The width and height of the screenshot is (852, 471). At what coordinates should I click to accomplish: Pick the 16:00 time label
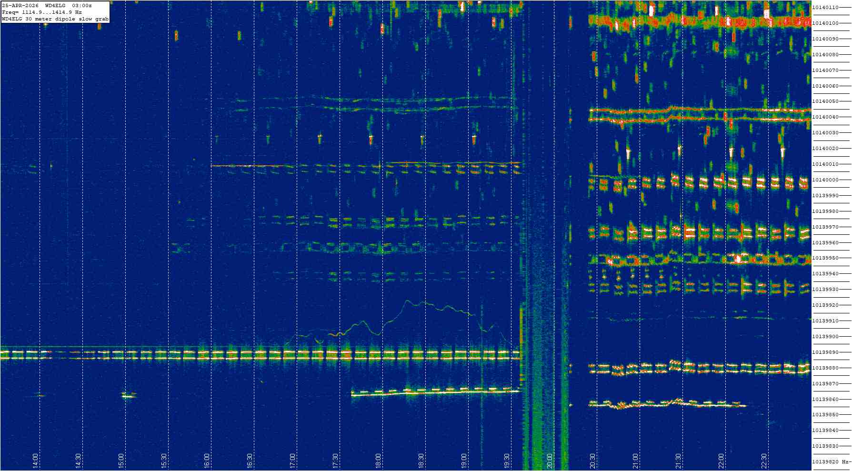tap(207, 461)
